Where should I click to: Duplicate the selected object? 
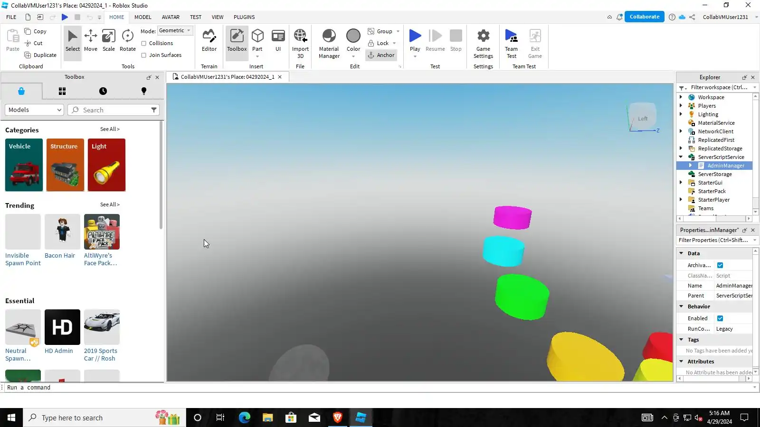click(x=40, y=55)
